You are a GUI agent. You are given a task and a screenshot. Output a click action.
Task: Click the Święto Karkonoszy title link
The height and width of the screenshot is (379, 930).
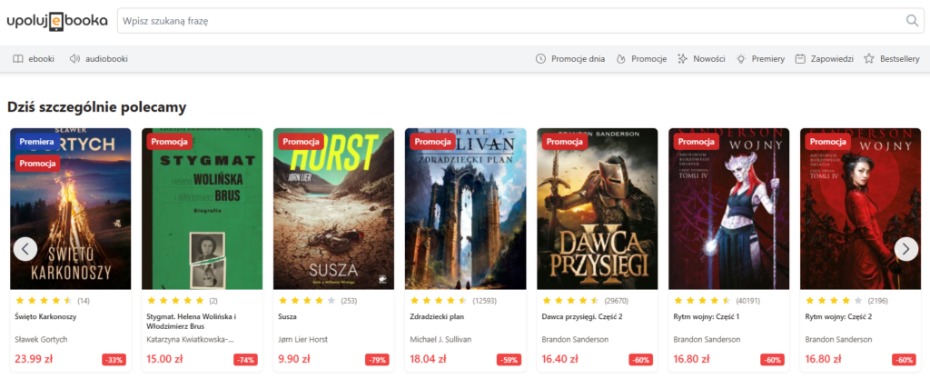coord(45,316)
